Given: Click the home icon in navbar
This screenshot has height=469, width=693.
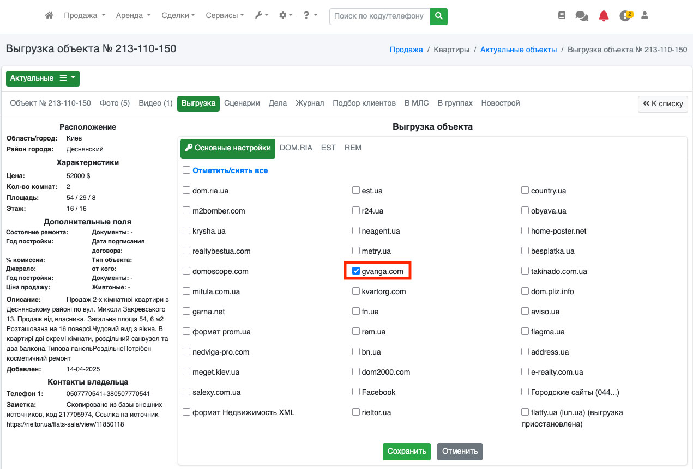Looking at the screenshot, I should coord(49,16).
